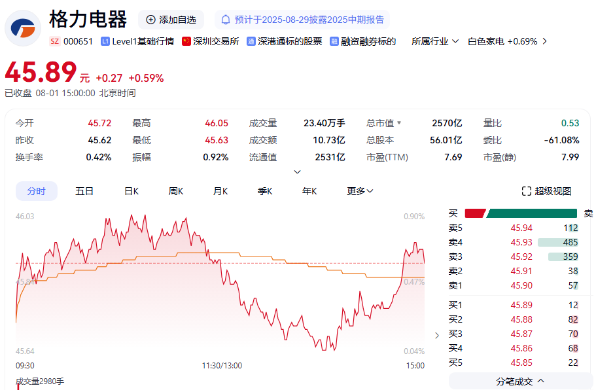The height and width of the screenshot is (390, 596).
Task: Open 超级视图 fullscreen chart view
Action: click(x=546, y=191)
